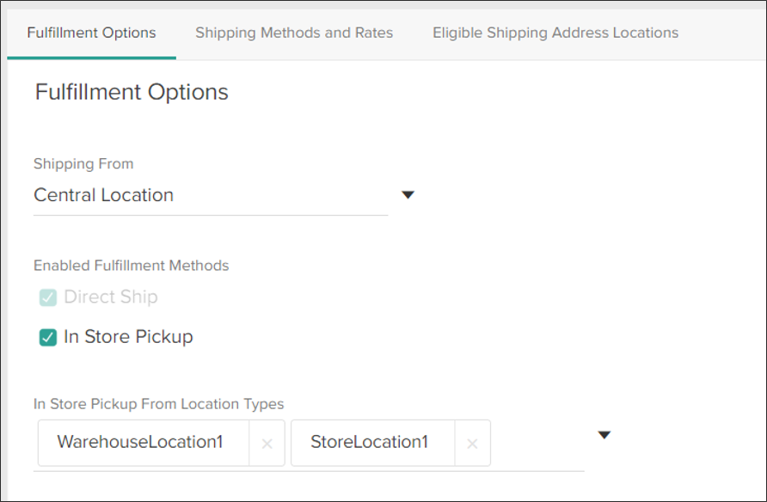Click the Fulfillment Options page heading

click(131, 92)
